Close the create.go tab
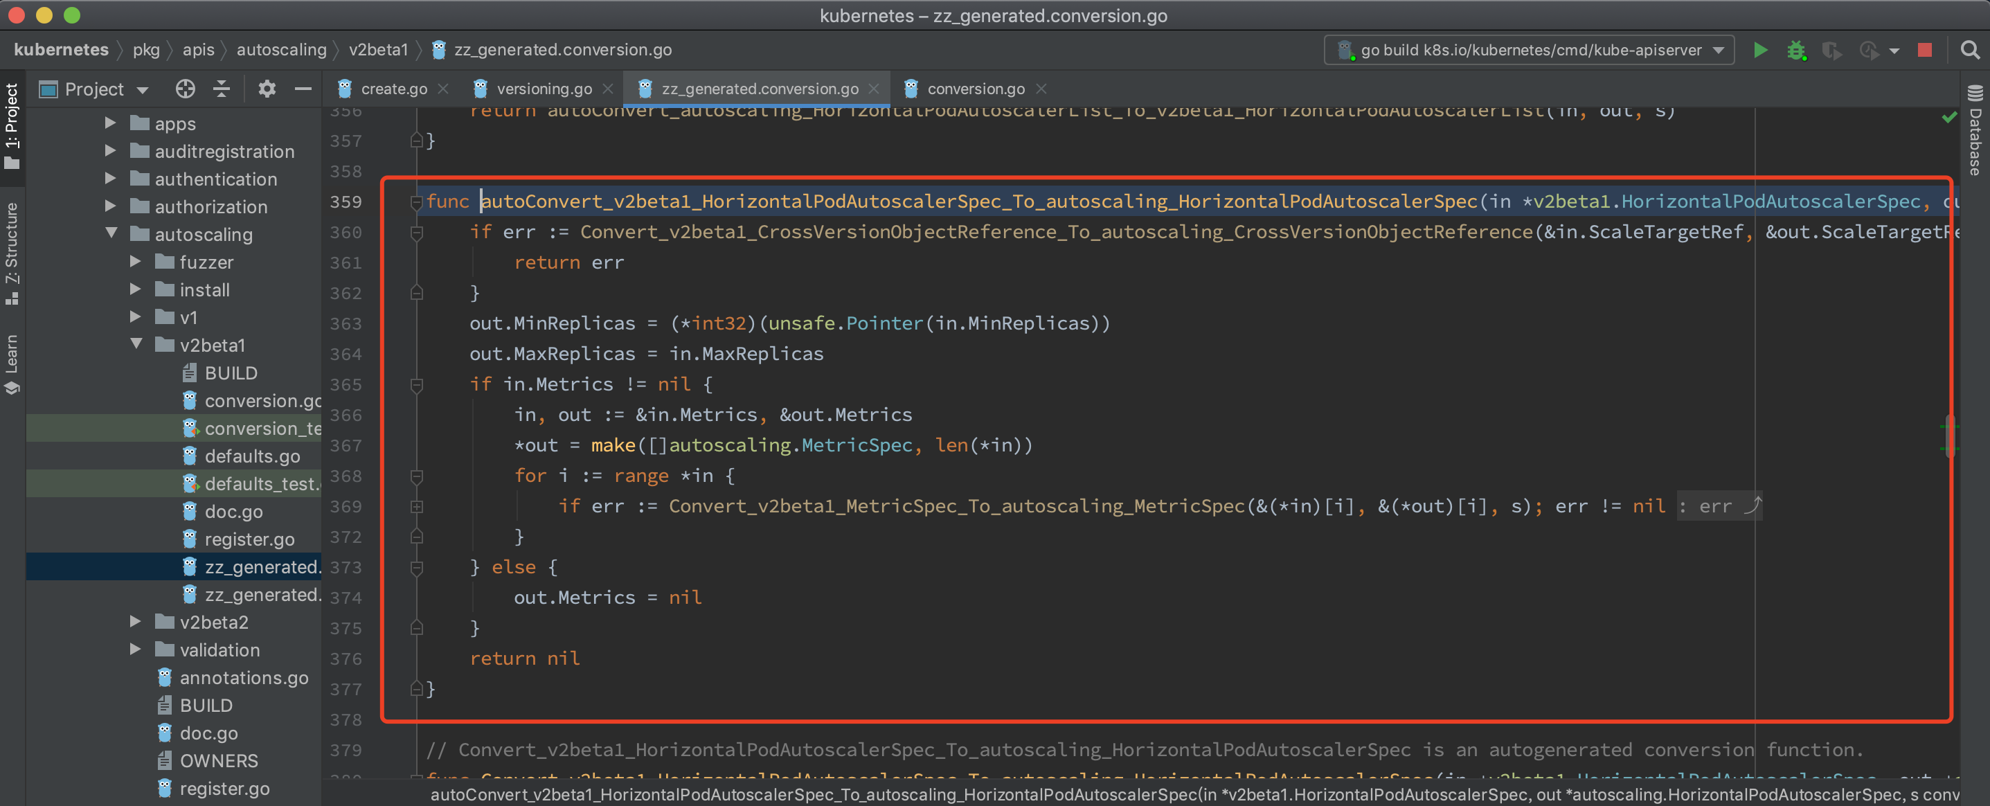The height and width of the screenshot is (806, 1990). [x=443, y=89]
